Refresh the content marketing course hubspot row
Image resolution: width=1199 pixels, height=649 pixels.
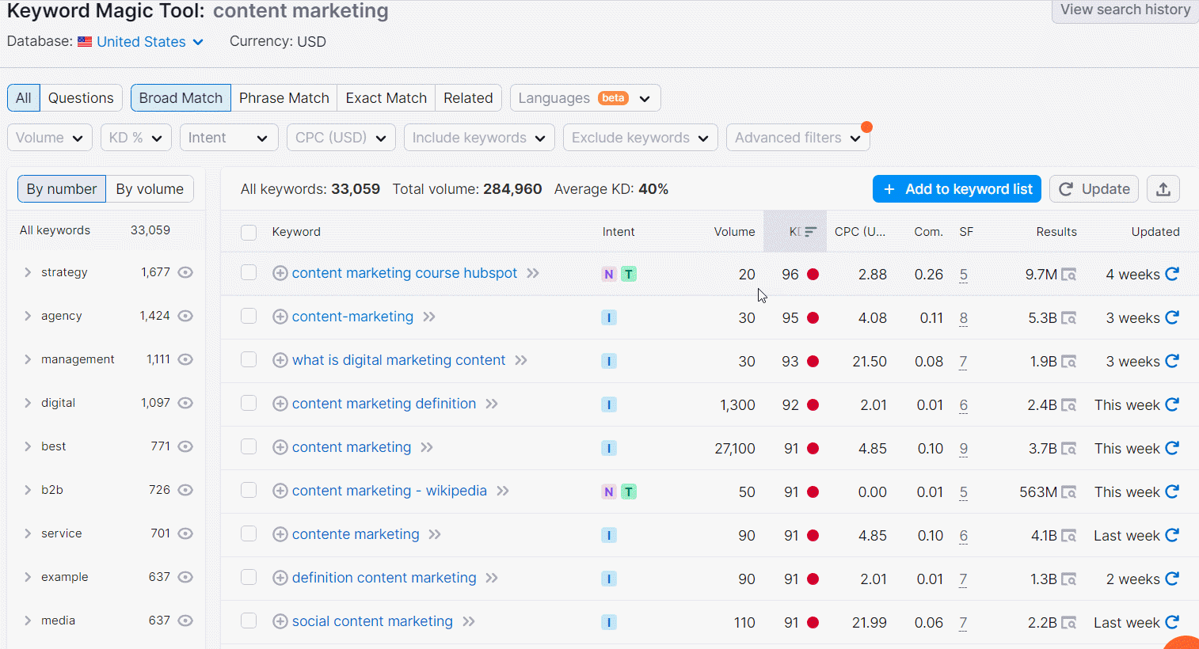pos(1172,274)
